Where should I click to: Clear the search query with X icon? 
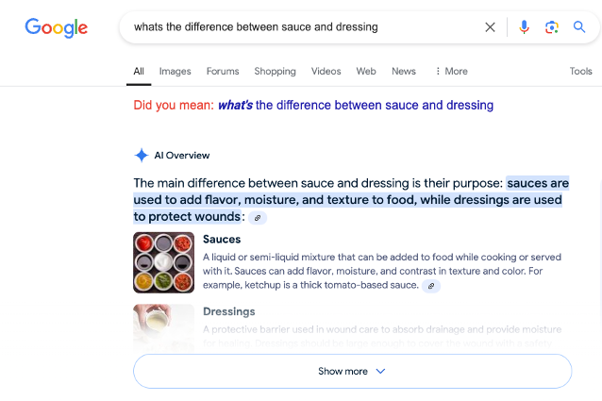[490, 27]
